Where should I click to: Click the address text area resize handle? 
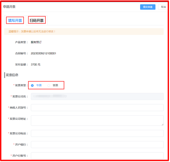pos(162,124)
